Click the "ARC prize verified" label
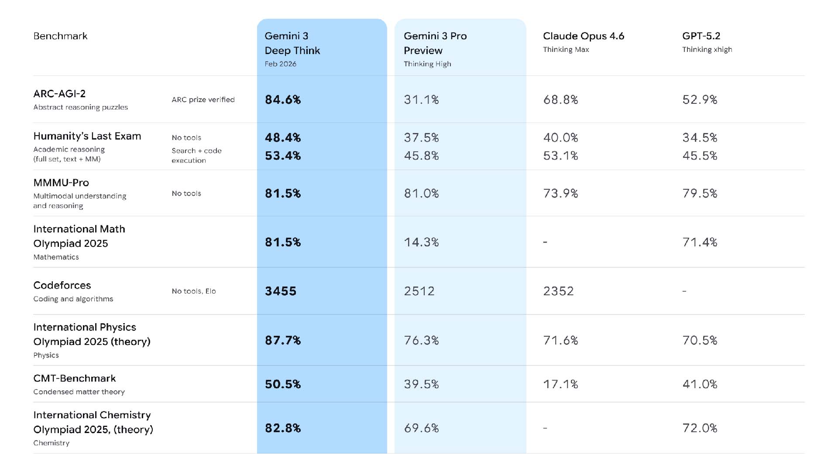Viewport: 838px width, 471px height. click(x=203, y=100)
